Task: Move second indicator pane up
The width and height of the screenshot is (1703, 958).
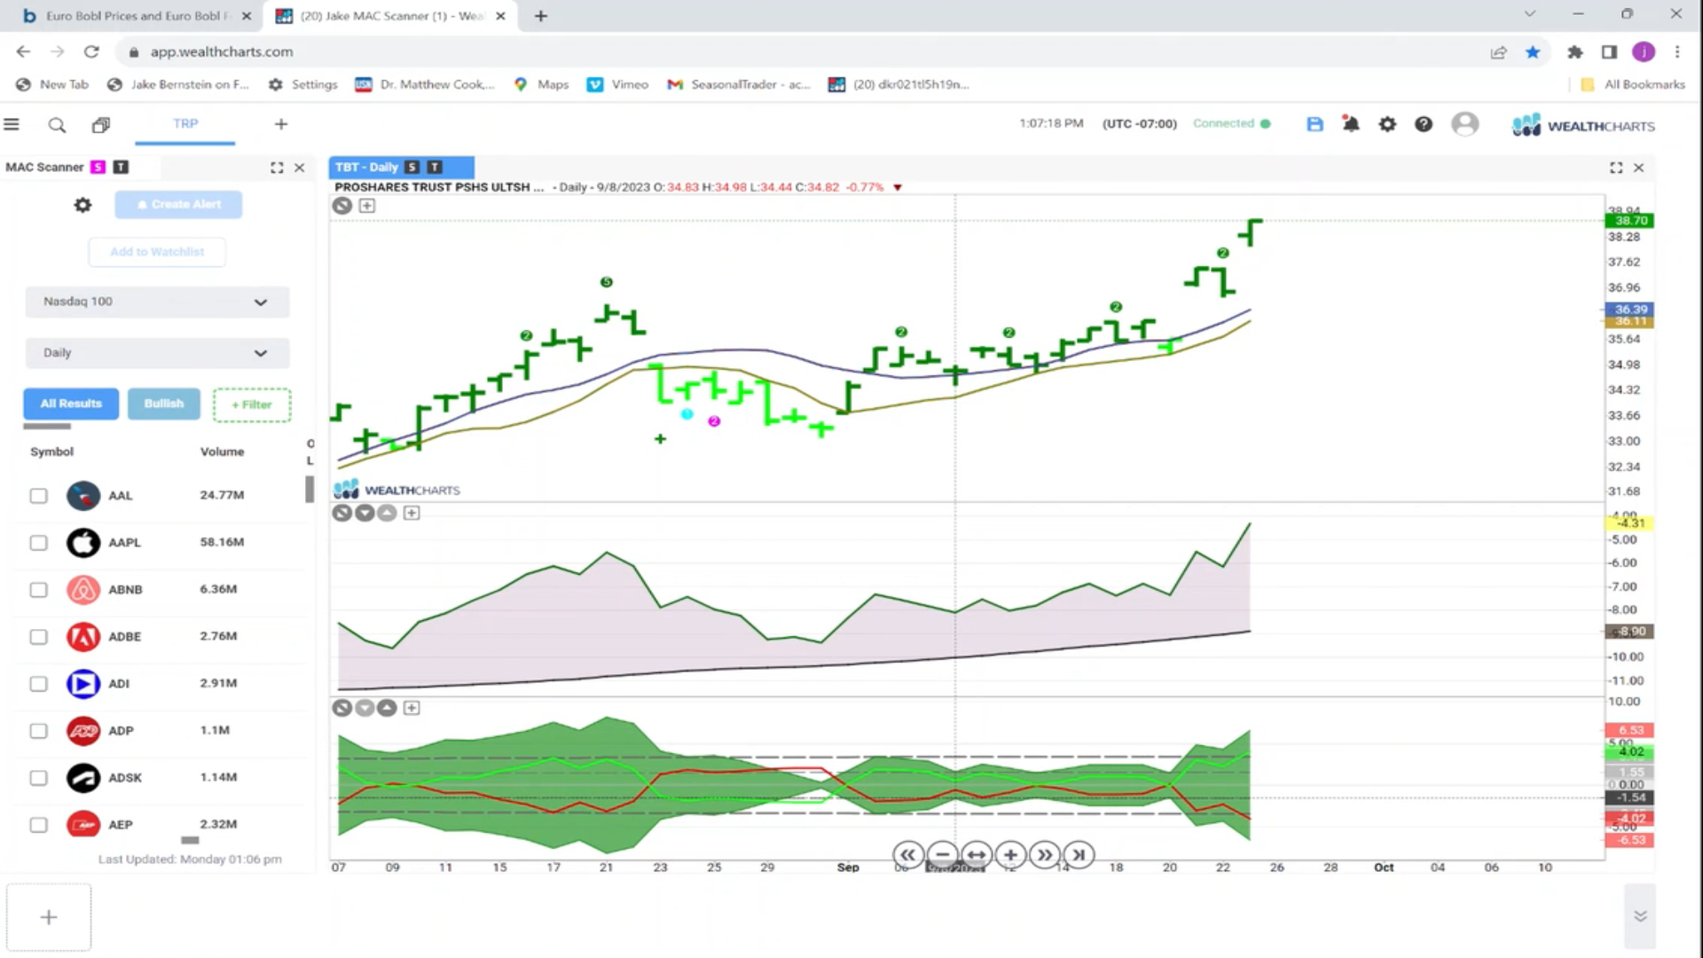Action: [387, 513]
